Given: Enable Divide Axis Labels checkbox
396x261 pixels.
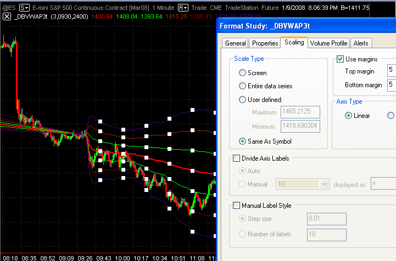Looking at the screenshot, I should coord(236,158).
